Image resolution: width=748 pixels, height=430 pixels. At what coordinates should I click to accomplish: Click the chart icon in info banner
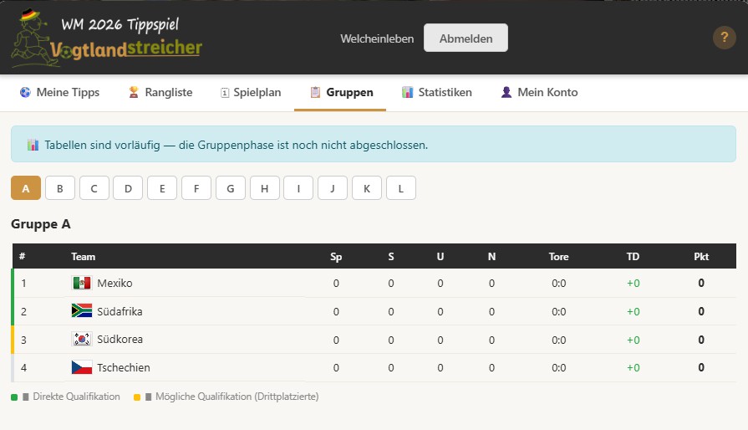33,145
